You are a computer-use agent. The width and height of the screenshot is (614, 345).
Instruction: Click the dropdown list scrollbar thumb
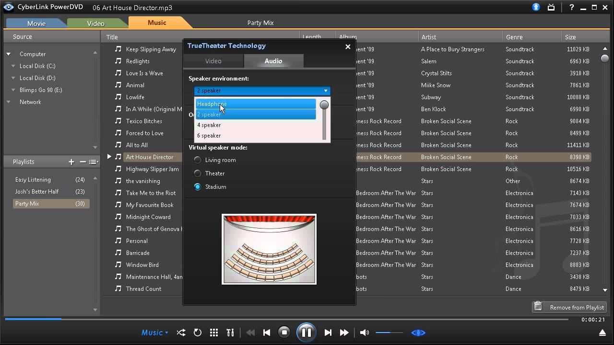(x=324, y=105)
